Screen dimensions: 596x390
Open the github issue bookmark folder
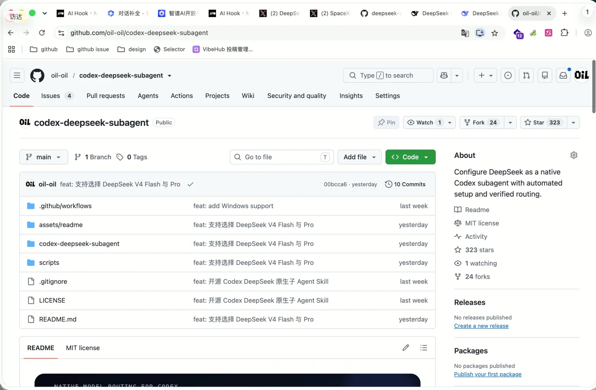pos(88,49)
